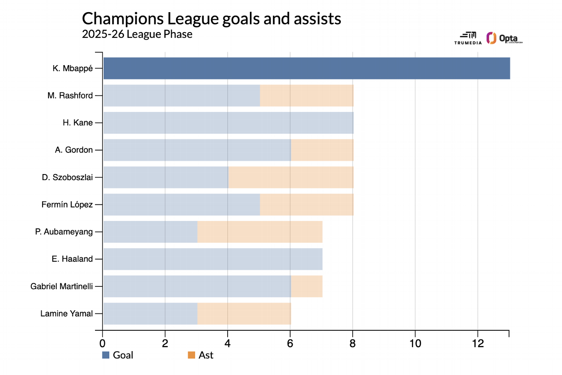Click the 2025-26 League Phase subtitle

(137, 34)
